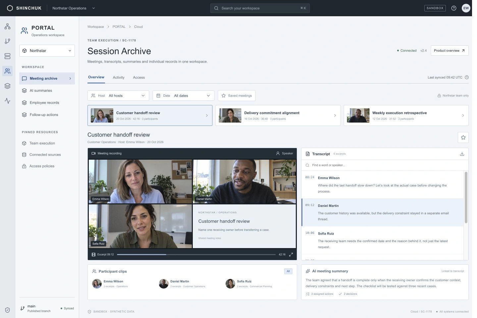
Task: Open the Host All hosts dropdown
Action: 118,96
